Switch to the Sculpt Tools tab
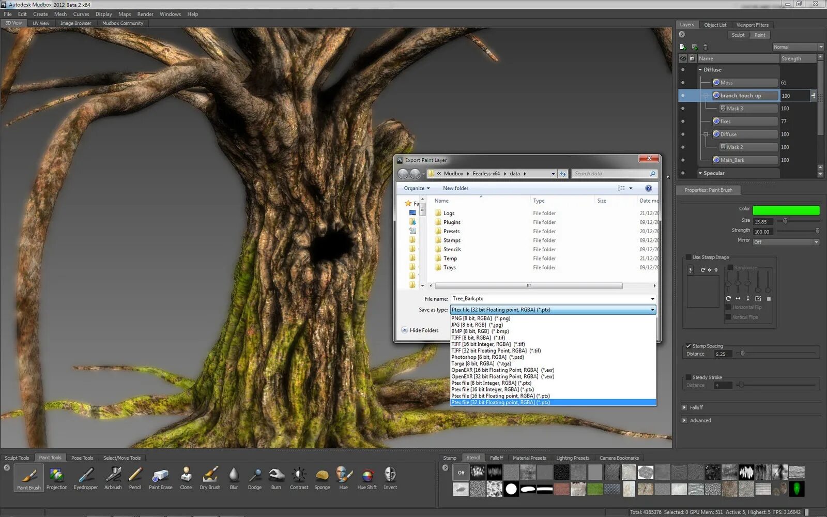 17,458
